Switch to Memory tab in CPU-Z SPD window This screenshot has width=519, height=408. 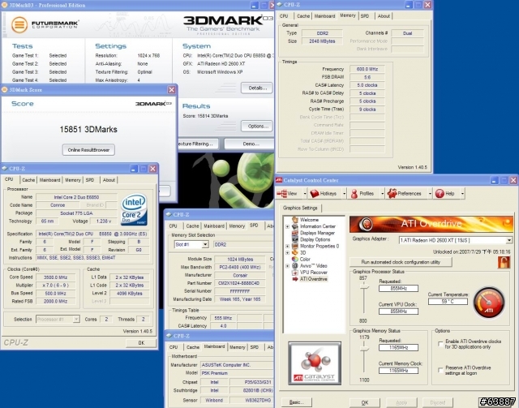pyautogui.click(x=237, y=225)
